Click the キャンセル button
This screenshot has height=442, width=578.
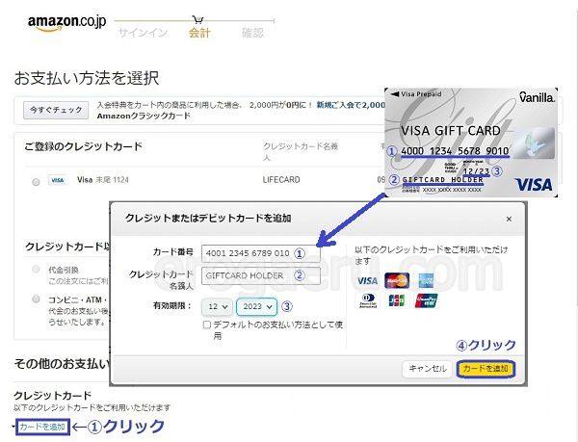[x=427, y=369]
